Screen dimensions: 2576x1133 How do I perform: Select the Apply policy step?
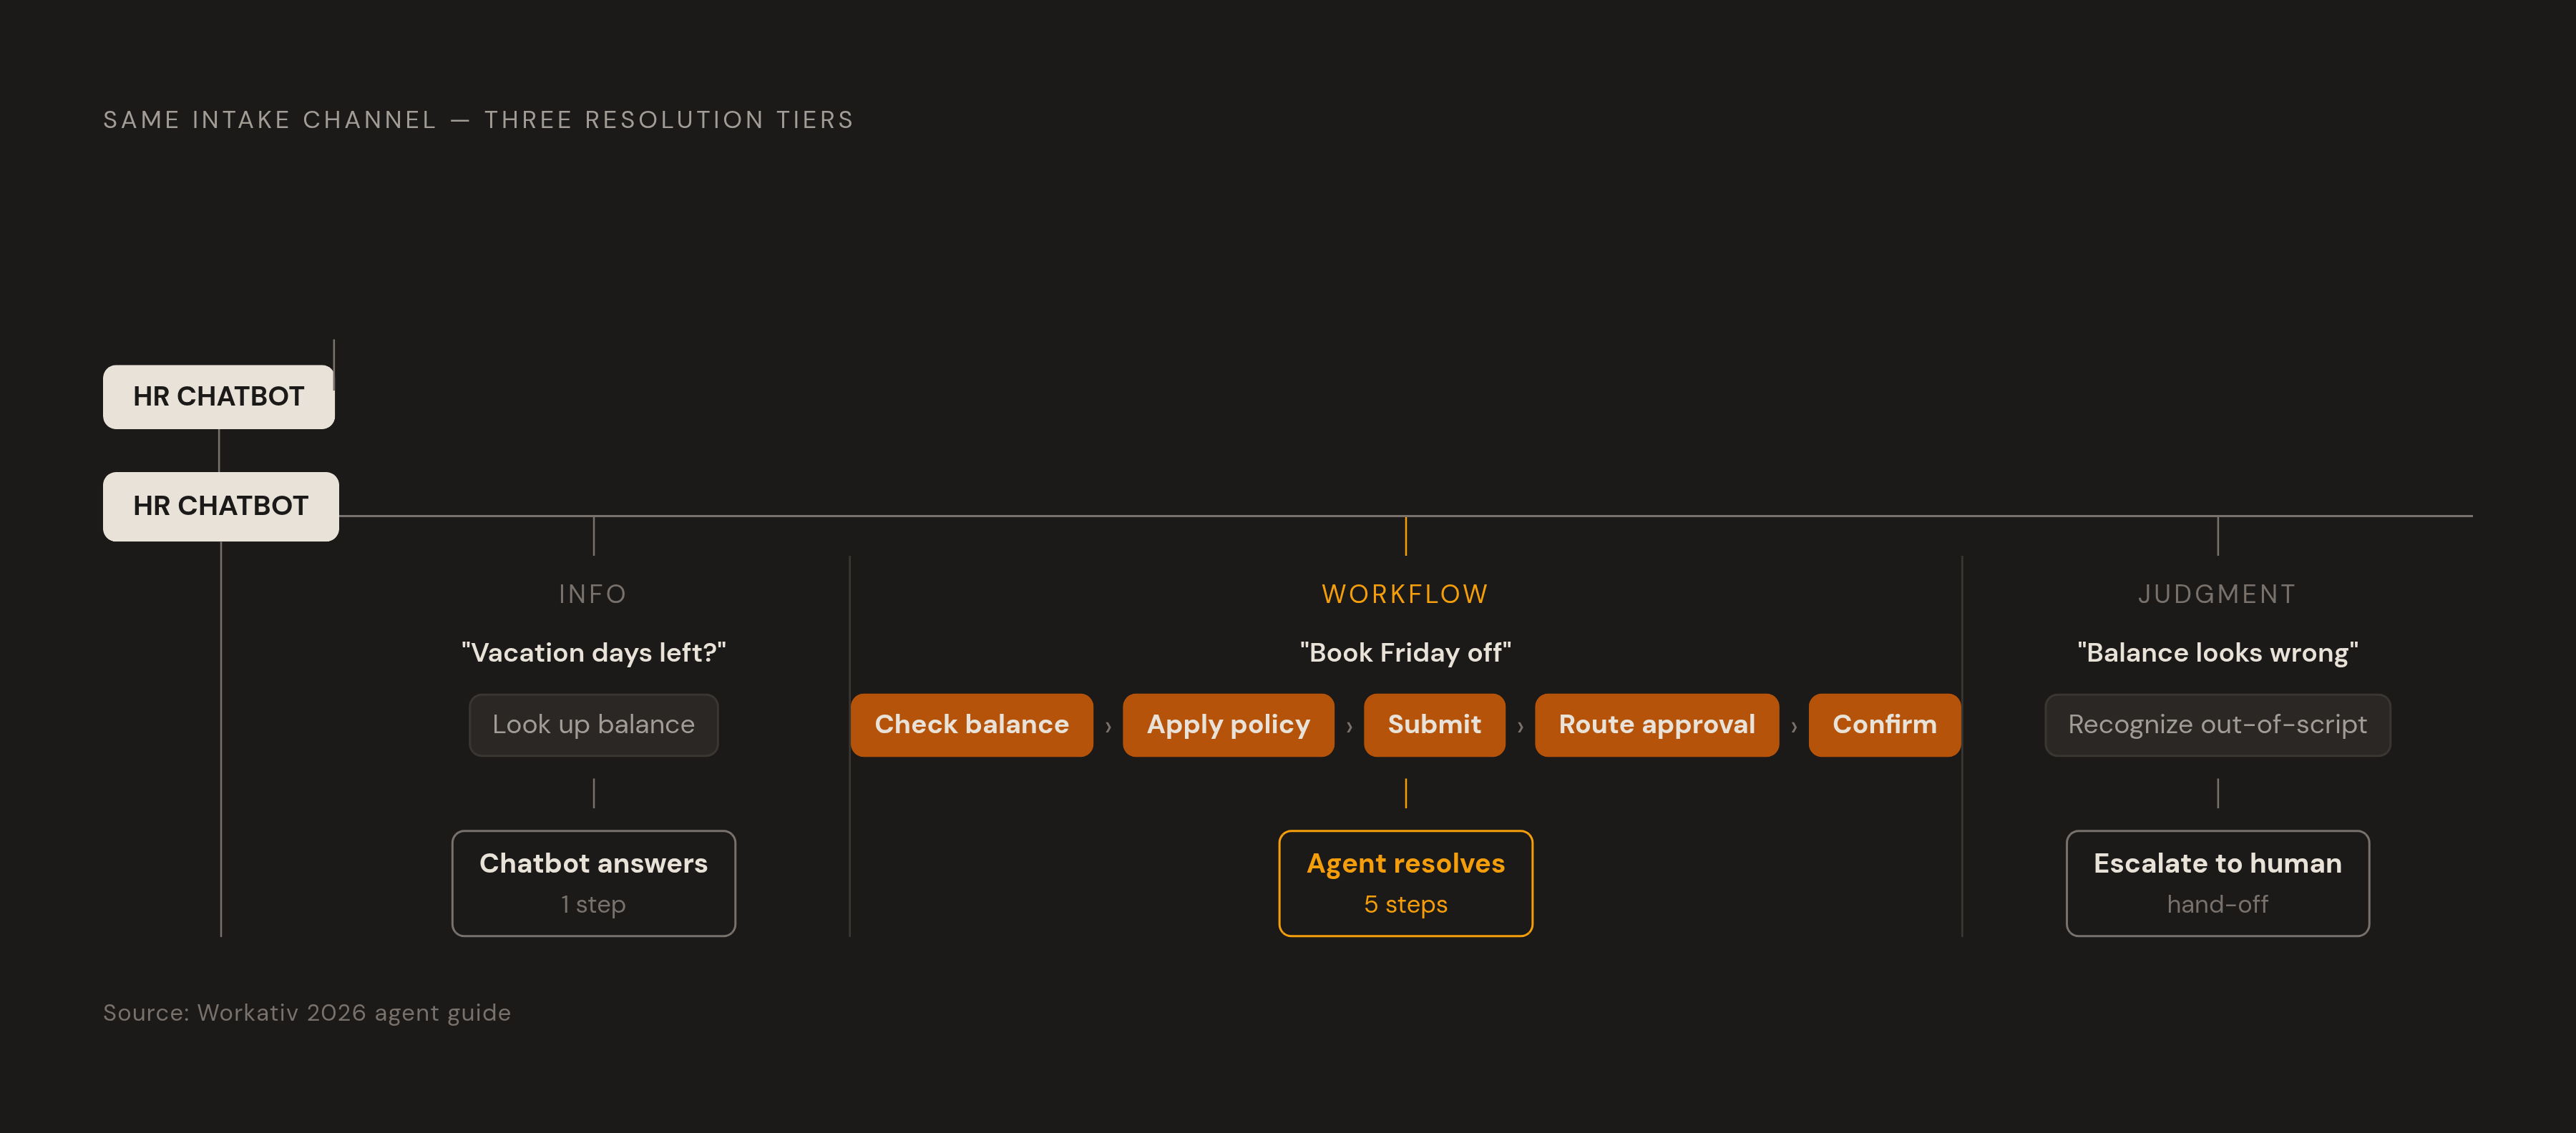point(1228,725)
